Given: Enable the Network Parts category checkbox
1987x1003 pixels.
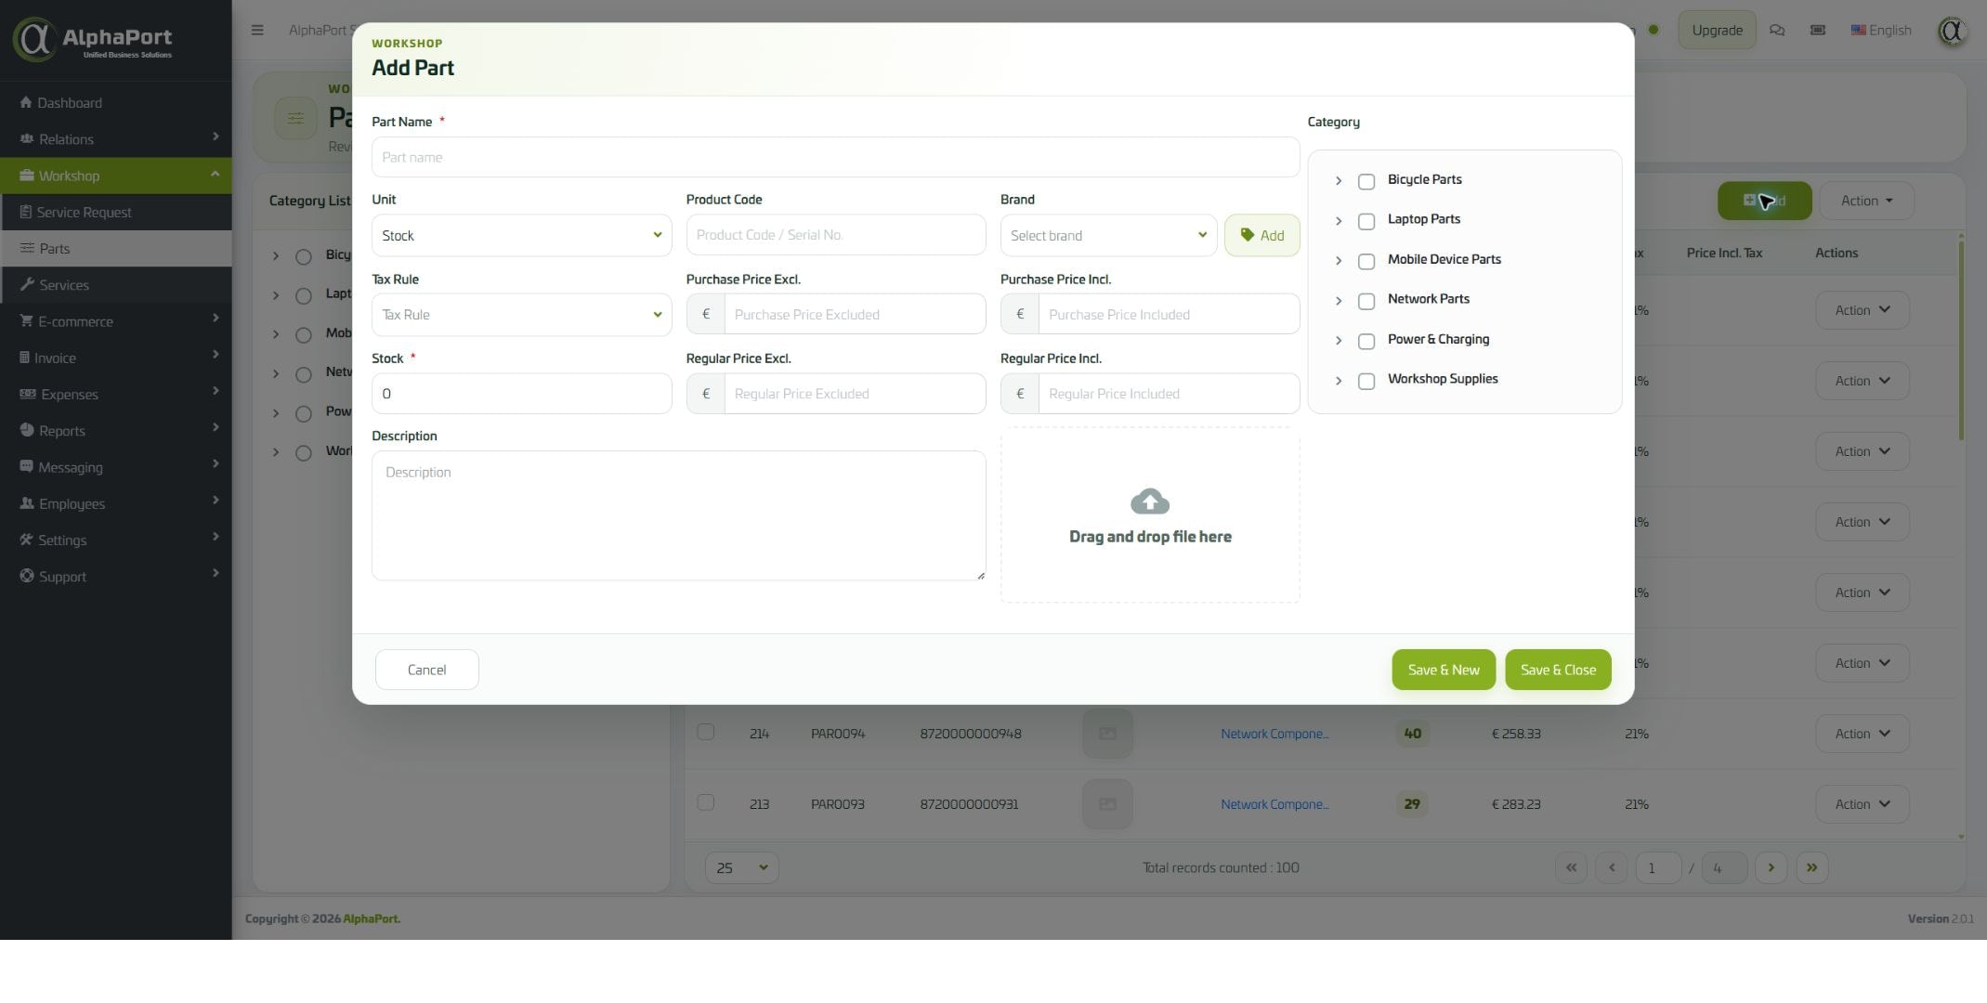Looking at the screenshot, I should click(1366, 301).
